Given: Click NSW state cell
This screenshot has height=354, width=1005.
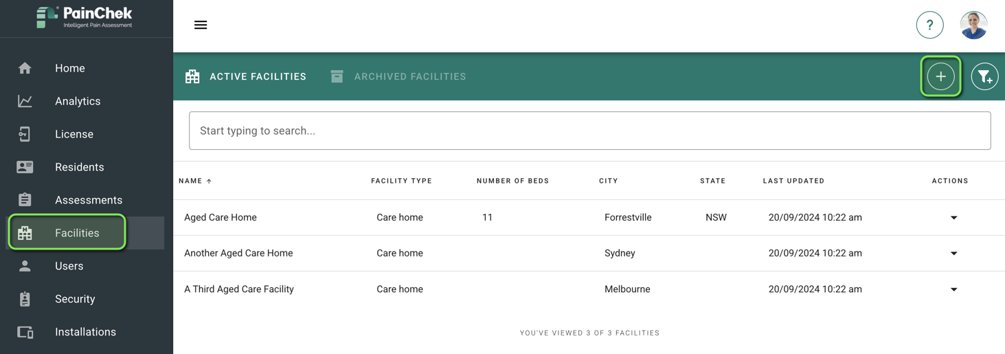Looking at the screenshot, I should [x=716, y=217].
